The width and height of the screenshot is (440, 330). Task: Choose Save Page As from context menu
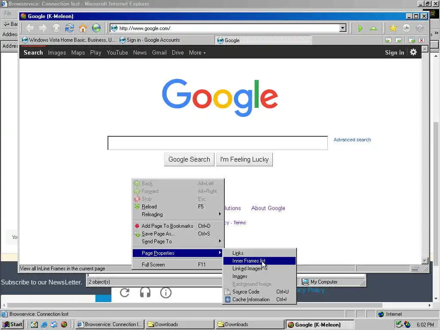click(178, 234)
